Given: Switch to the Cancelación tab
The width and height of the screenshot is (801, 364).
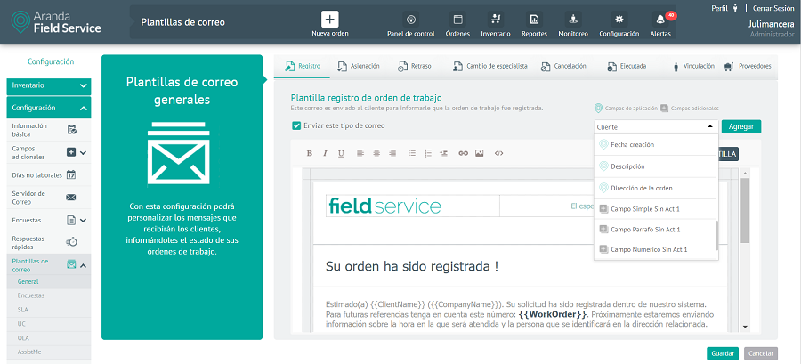Looking at the screenshot, I should point(563,67).
